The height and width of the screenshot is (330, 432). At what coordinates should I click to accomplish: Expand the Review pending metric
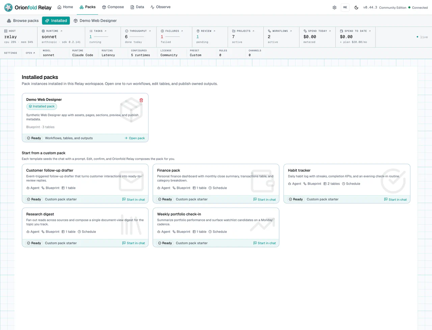coord(210,37)
